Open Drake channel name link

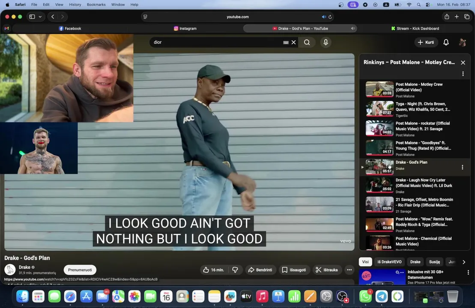coord(24,267)
